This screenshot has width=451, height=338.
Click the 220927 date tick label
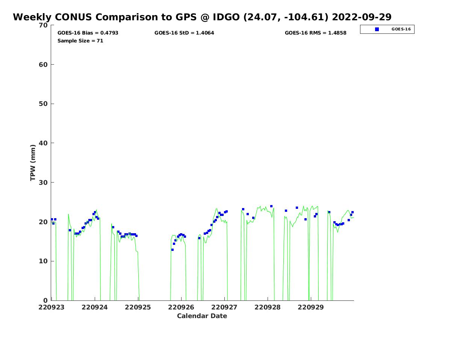click(x=224, y=307)
